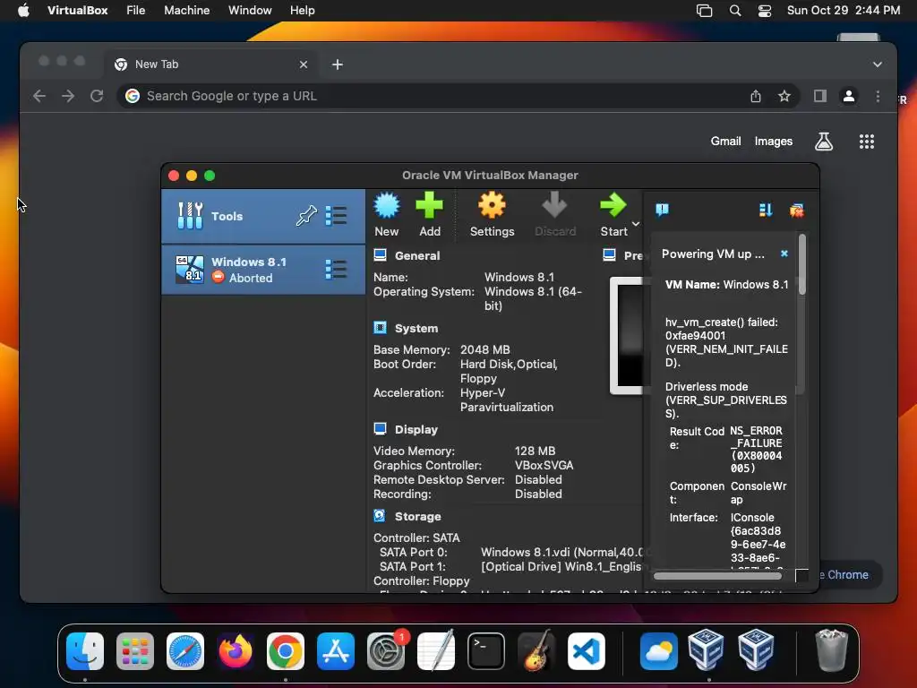Image resolution: width=917 pixels, height=688 pixels.
Task: Click the Display section header
Action: (x=416, y=429)
